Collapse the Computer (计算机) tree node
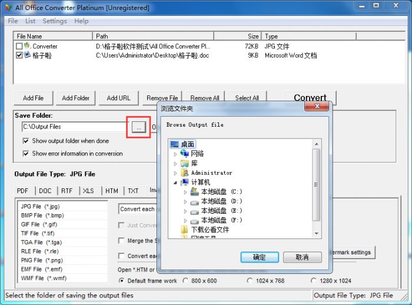This screenshot has width=412, height=305. (175, 183)
